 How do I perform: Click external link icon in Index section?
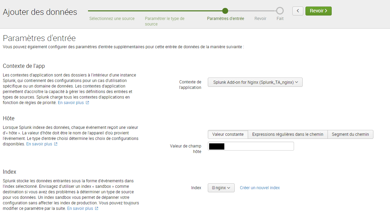coord(97,208)
